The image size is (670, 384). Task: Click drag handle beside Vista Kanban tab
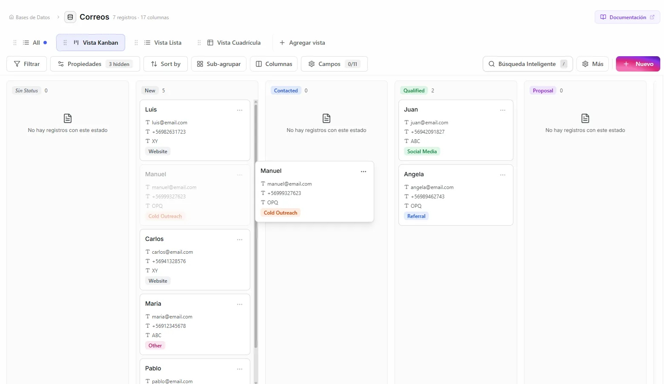point(65,43)
